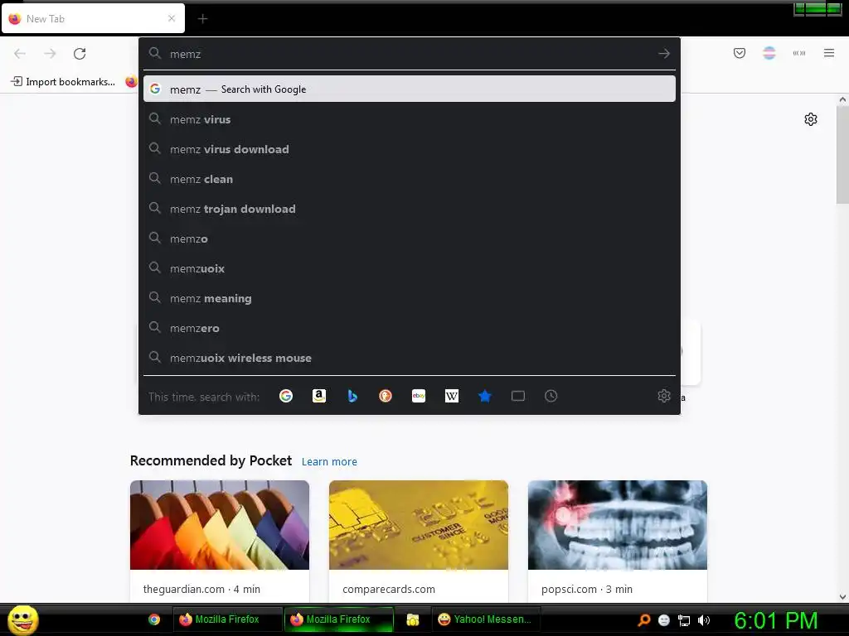
Task: Launch Chrome from the taskbar
Action: pos(154,619)
